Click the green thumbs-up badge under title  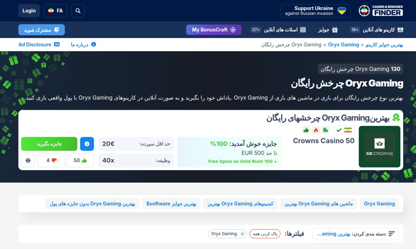(x=306, y=130)
